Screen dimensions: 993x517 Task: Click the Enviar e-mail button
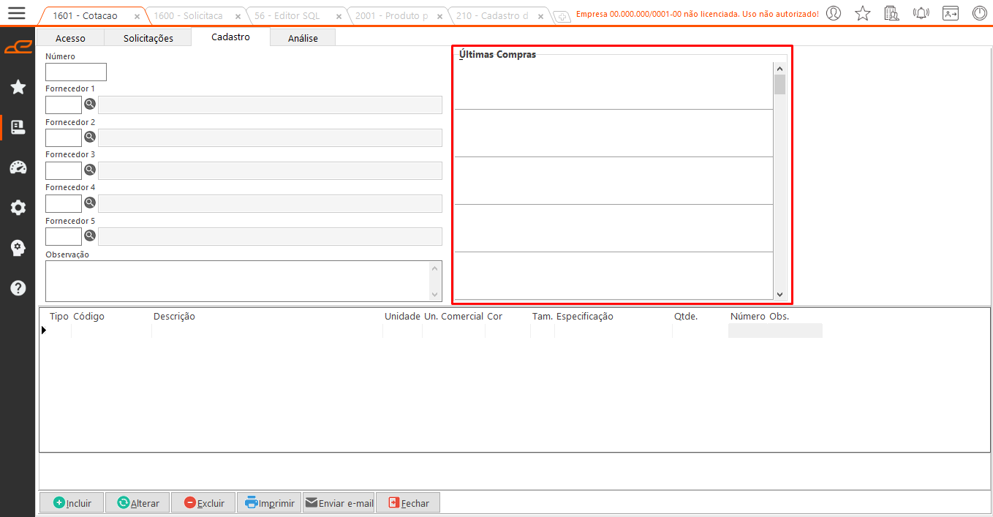point(339,503)
